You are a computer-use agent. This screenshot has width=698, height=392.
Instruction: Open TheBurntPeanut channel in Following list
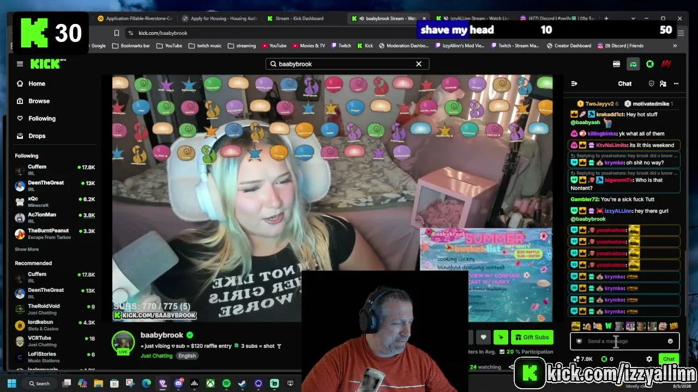[x=55, y=234]
